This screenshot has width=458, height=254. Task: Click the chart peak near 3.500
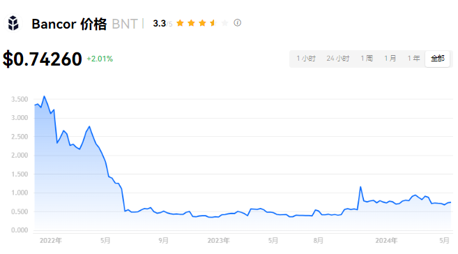44,96
